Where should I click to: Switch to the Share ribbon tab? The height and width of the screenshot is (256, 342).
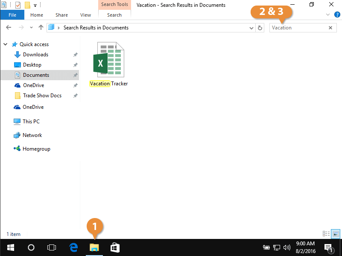61,15
